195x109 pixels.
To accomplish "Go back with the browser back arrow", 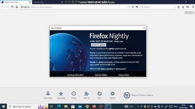I will pos(3,7).
